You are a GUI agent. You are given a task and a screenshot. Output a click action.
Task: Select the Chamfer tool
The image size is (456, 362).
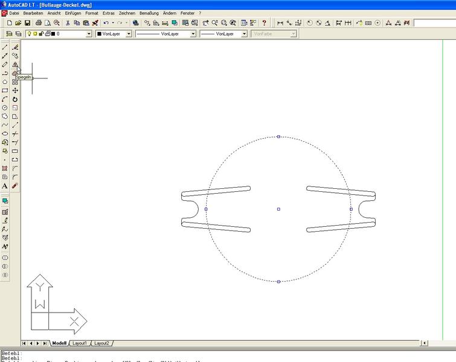(x=15, y=168)
